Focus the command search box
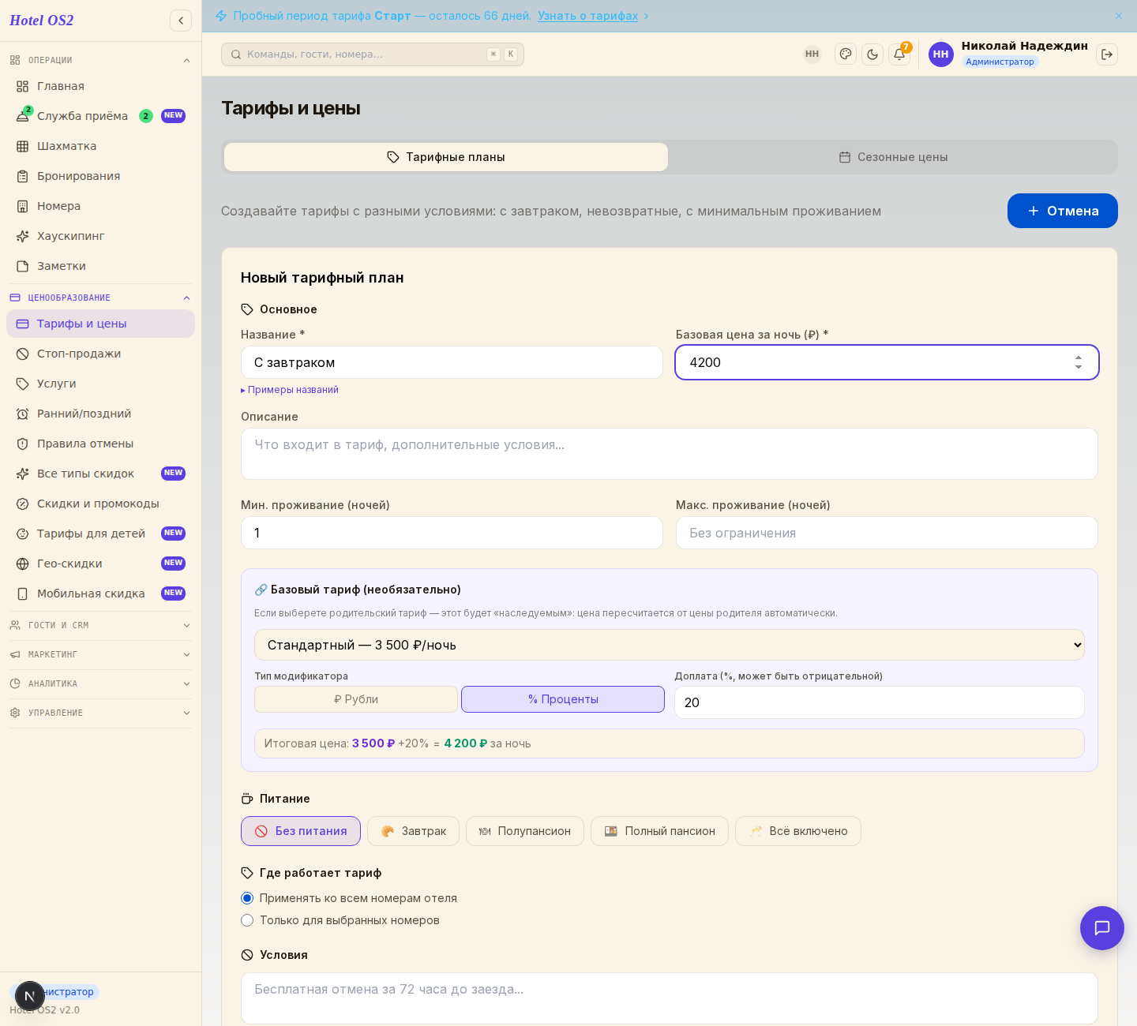The image size is (1137, 1026). pyautogui.click(x=373, y=54)
